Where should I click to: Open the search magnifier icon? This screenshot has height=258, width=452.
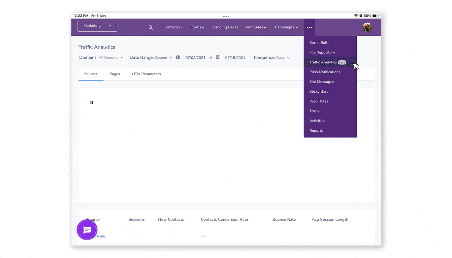151,28
